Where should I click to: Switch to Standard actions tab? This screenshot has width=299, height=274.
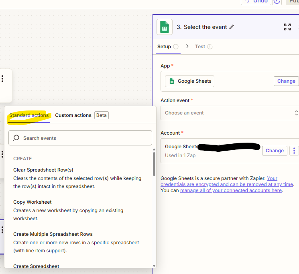29,115
